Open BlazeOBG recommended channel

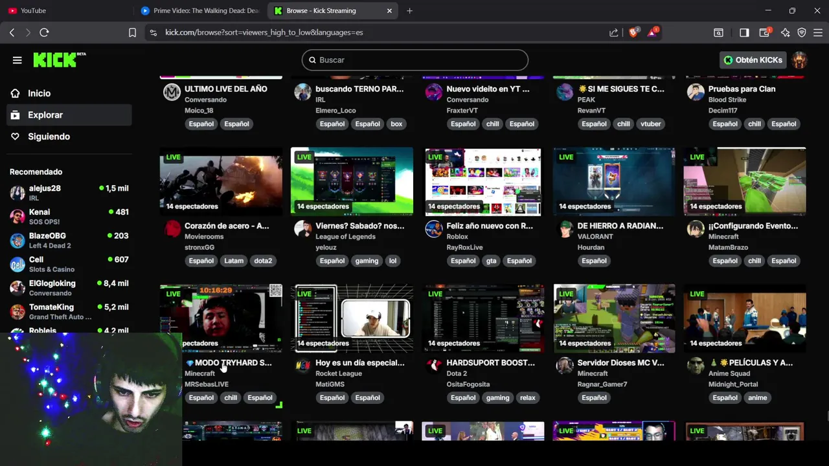pyautogui.click(x=69, y=240)
